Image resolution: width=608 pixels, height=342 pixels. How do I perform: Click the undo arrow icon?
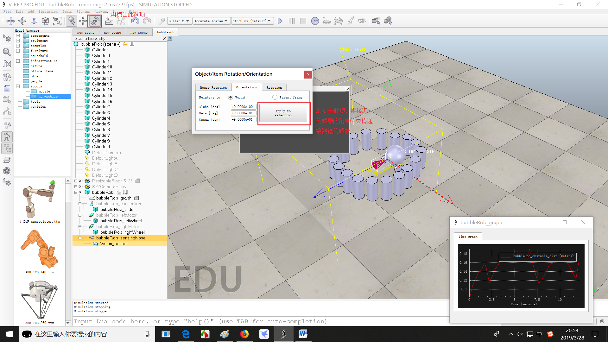(135, 21)
